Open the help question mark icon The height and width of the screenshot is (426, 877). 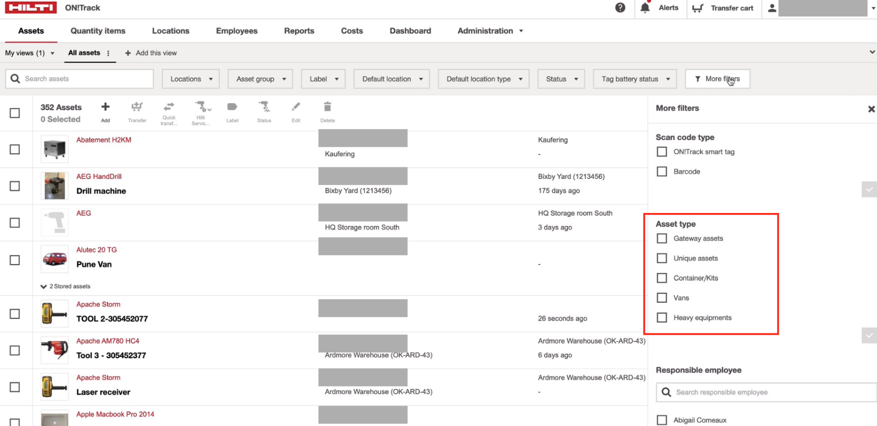click(x=620, y=8)
